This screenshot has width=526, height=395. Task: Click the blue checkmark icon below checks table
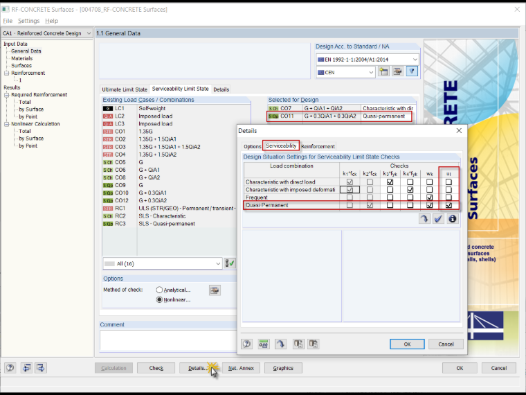point(438,219)
